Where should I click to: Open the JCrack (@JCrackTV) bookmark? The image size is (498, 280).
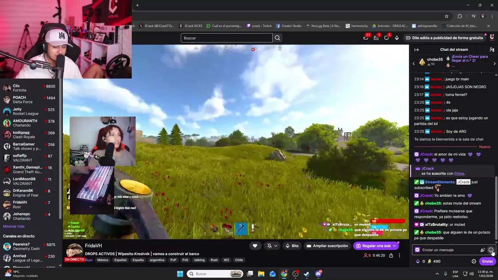point(156,26)
